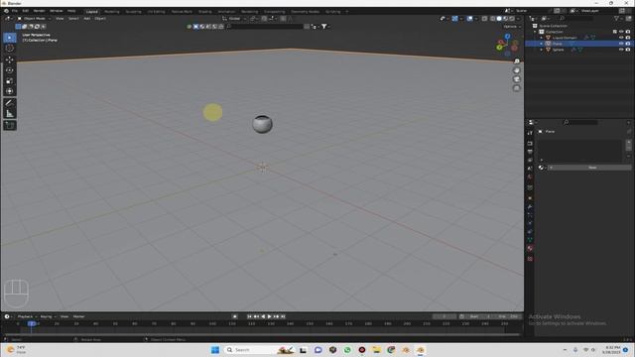Image resolution: width=635 pixels, height=357 pixels.
Task: Jump to the timeline end frame
Action: [283, 316]
